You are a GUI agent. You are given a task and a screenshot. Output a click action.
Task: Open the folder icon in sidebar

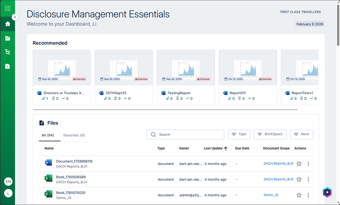[8, 39]
